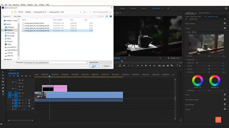Image resolution: width=229 pixels, height=128 pixels.
Task: Step back one frame in program monitor
Action: pyautogui.click(x=142, y=66)
